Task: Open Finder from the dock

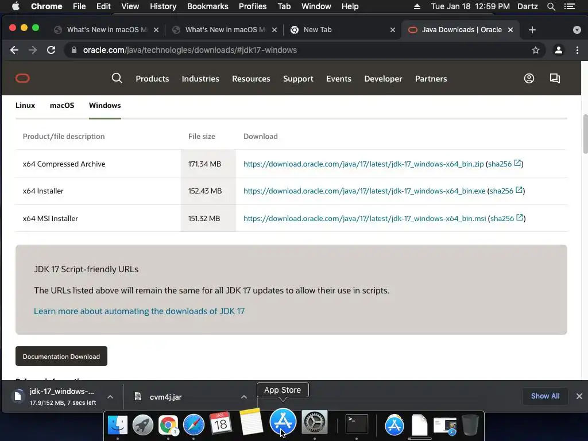Action: [117, 425]
